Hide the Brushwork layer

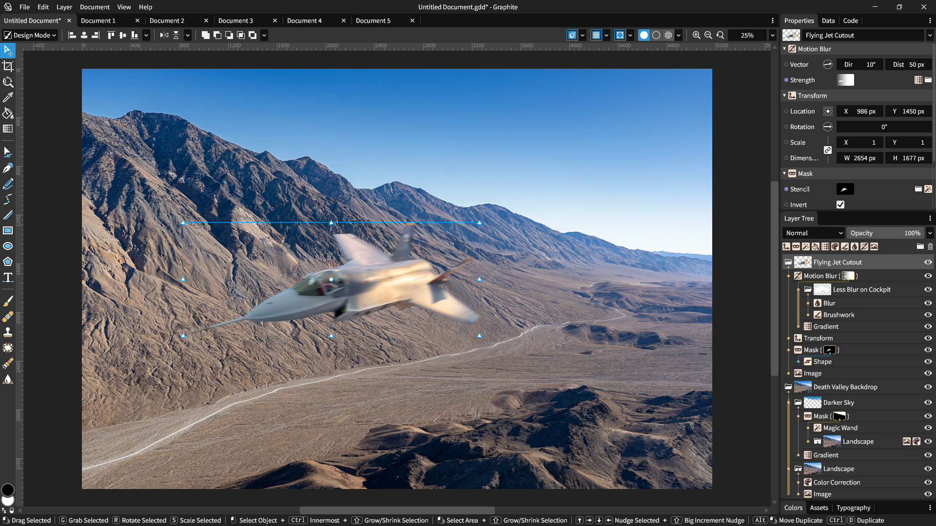click(928, 315)
